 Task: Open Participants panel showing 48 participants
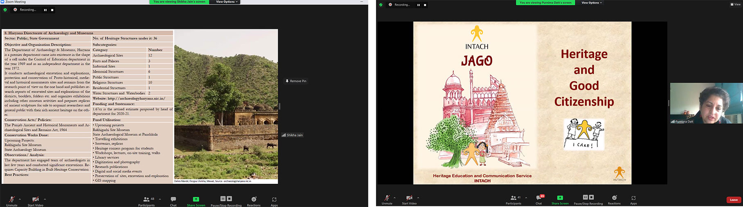[x=146, y=201]
